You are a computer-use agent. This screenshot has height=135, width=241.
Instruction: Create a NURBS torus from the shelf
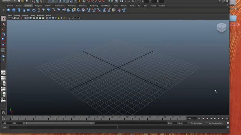click(x=34, y=10)
